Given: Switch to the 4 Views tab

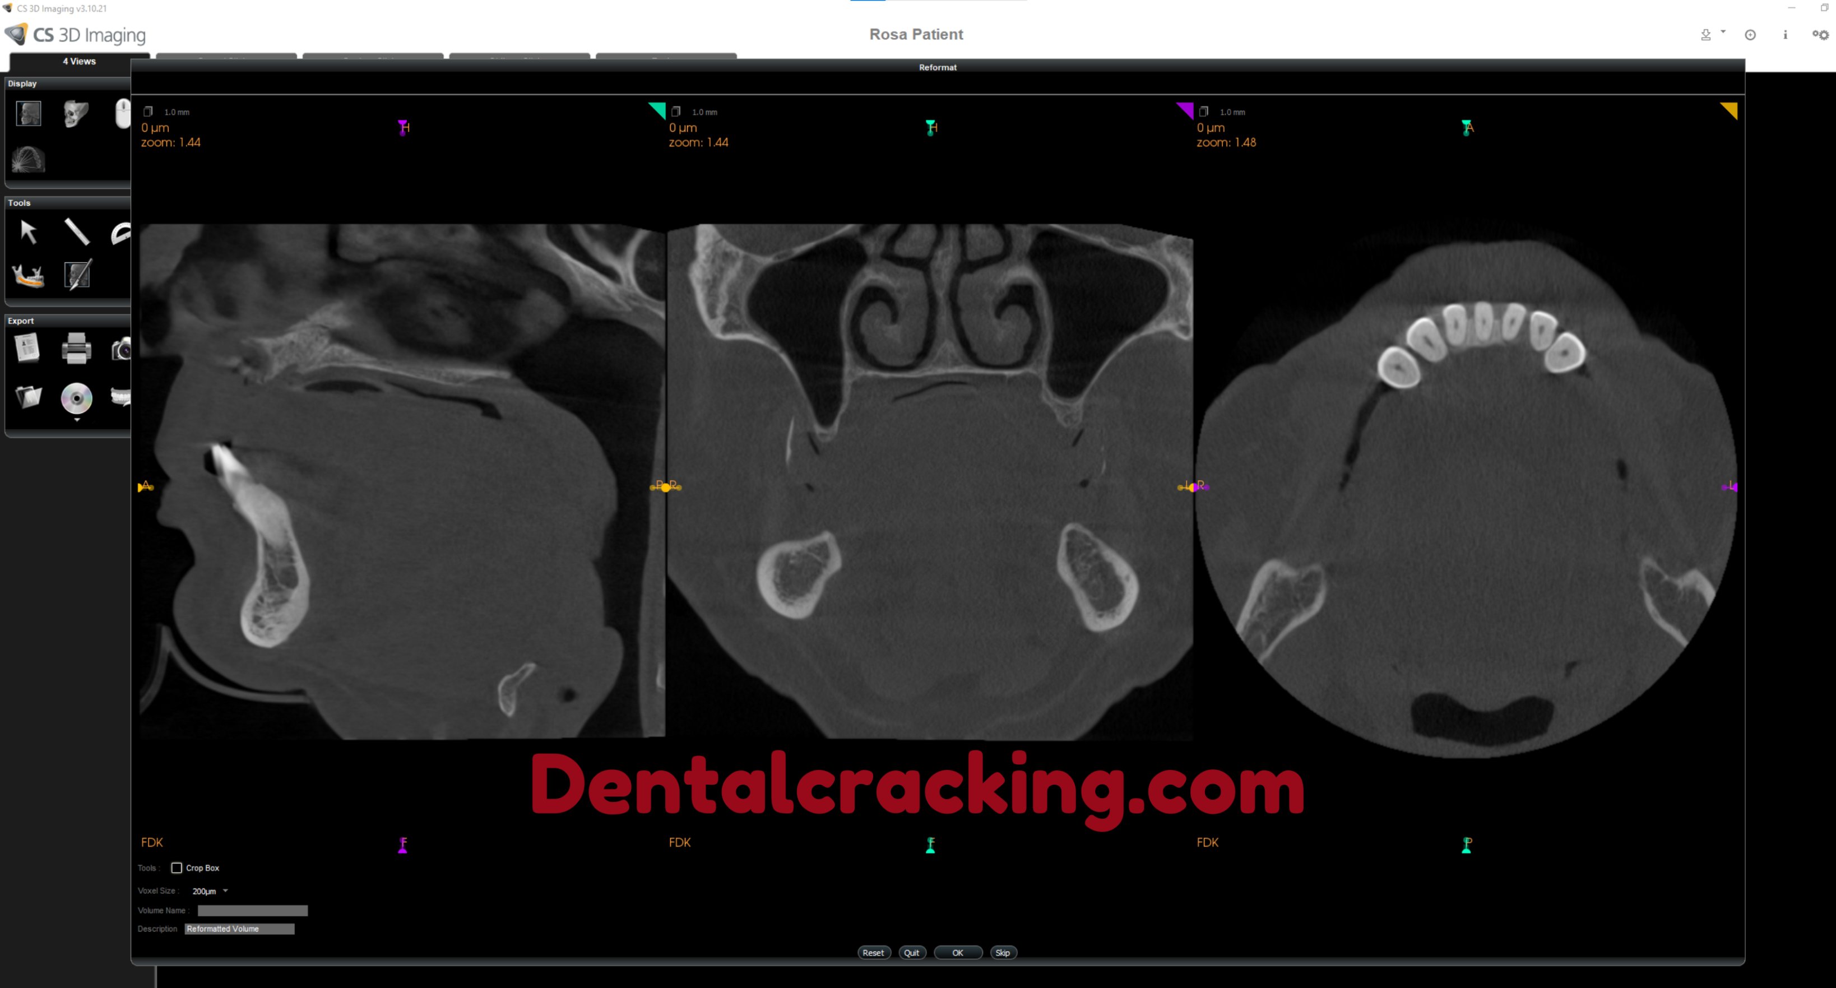Looking at the screenshot, I should click(79, 61).
